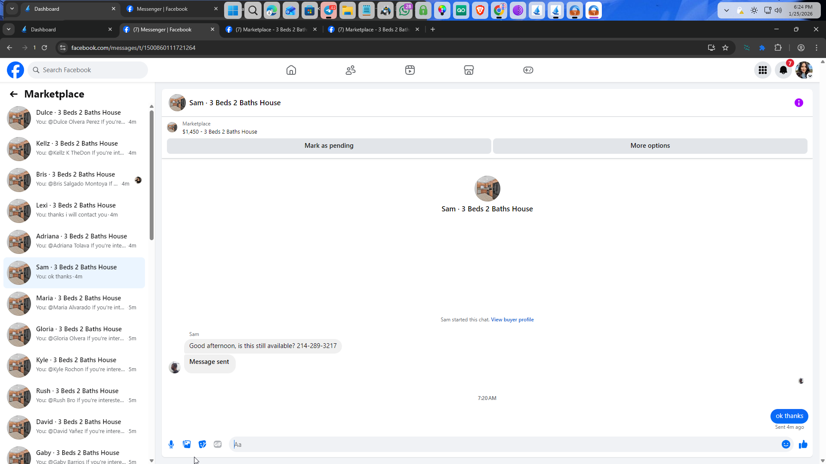Open the Chrome extensions puzzle icon

coord(778,48)
